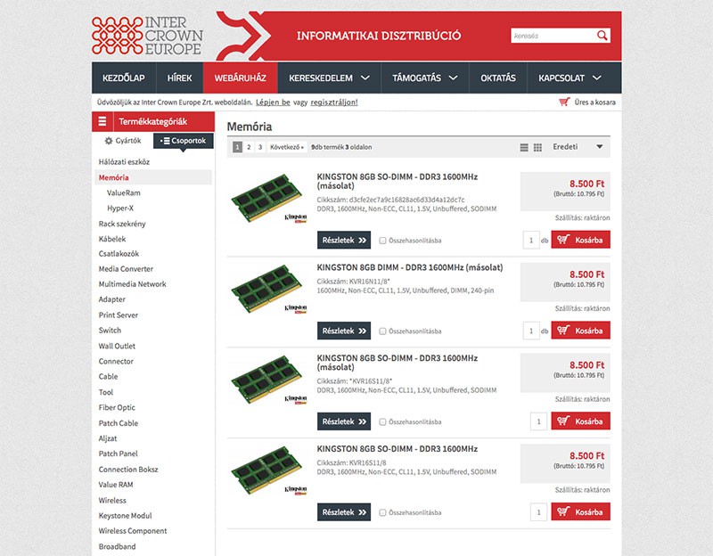
Task: Go to the Hírek menu item
Action: pos(179,78)
